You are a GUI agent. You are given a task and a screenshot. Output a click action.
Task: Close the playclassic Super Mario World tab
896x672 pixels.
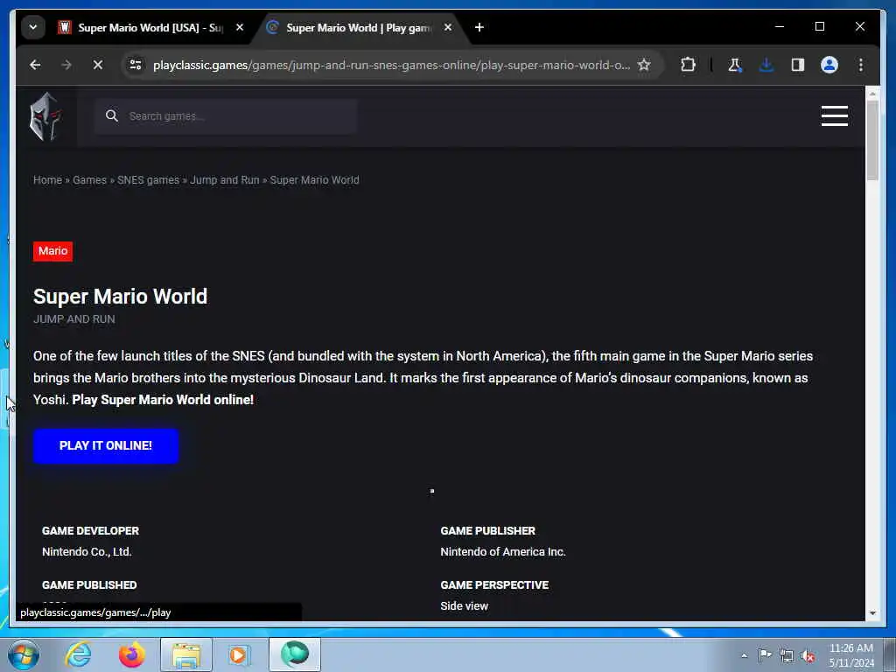coord(448,27)
